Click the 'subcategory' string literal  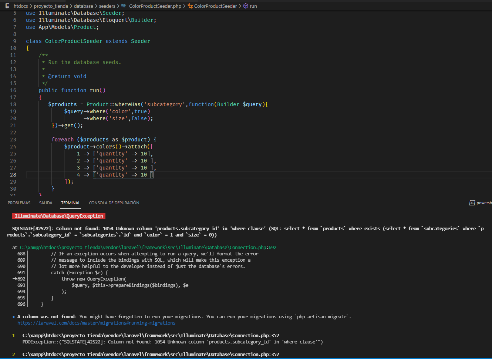click(x=165, y=104)
